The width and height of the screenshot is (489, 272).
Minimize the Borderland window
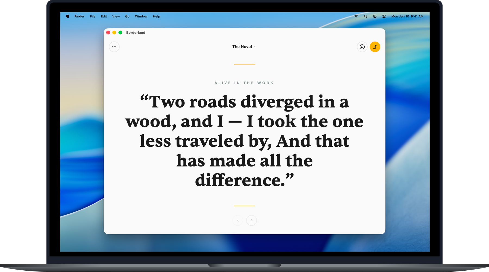[x=114, y=33]
